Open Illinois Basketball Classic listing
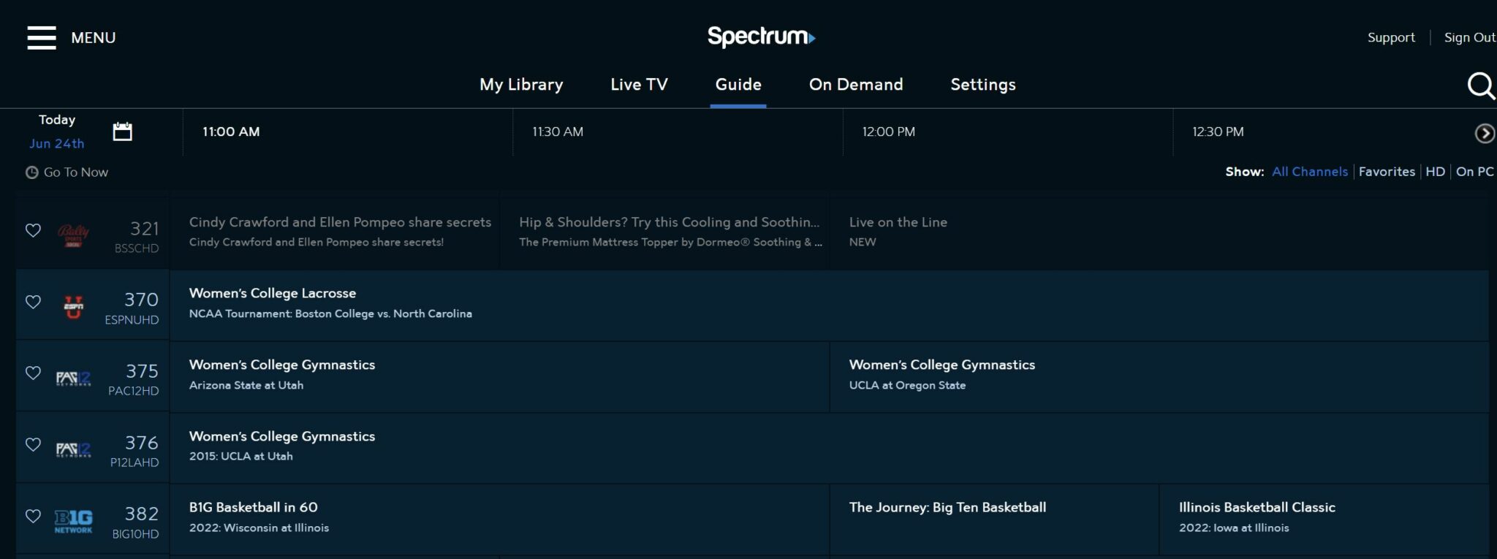 coord(1324,520)
